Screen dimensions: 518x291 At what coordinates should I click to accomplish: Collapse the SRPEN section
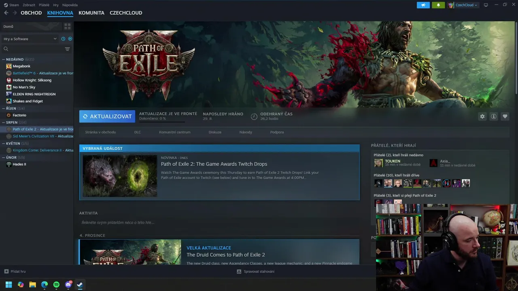point(3,122)
